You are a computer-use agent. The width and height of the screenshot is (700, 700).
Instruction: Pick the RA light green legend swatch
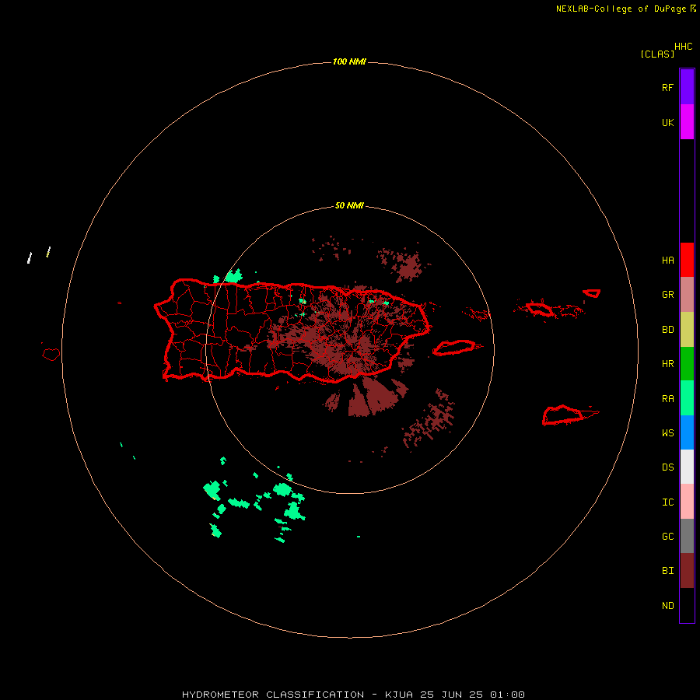pyautogui.click(x=687, y=398)
